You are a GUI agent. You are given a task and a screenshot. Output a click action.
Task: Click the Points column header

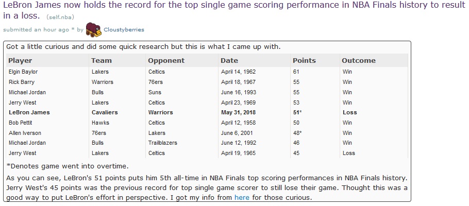tap(304, 60)
